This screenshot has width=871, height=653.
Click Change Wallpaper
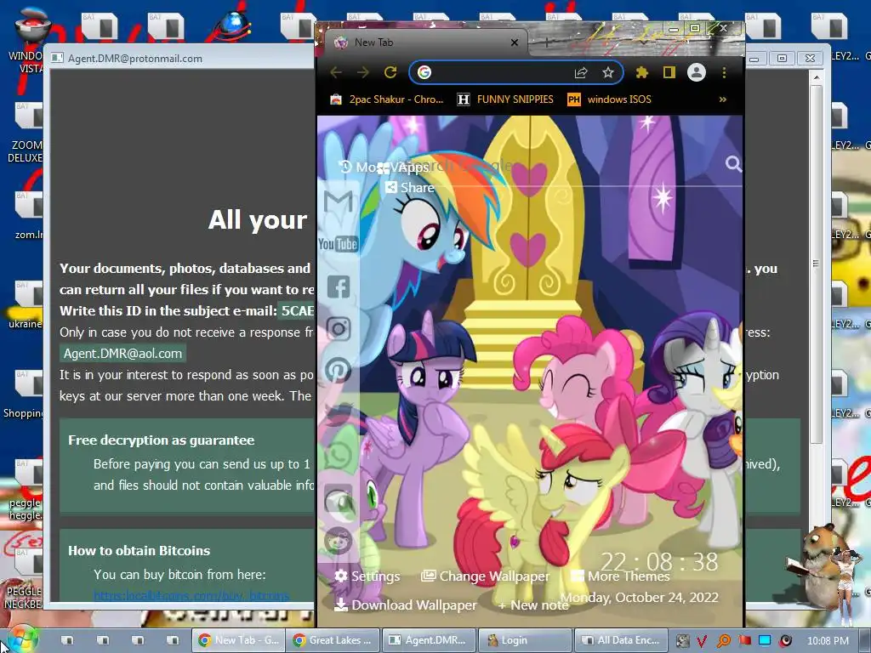pos(485,576)
